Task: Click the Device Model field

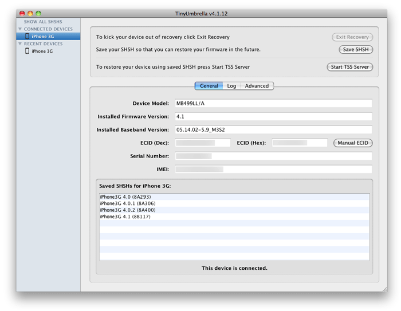Action: point(273,104)
